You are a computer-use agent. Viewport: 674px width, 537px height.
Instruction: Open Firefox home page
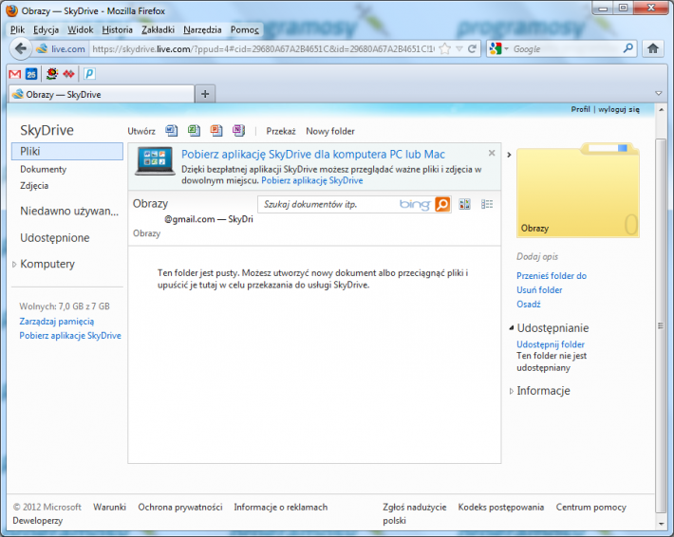tap(653, 48)
